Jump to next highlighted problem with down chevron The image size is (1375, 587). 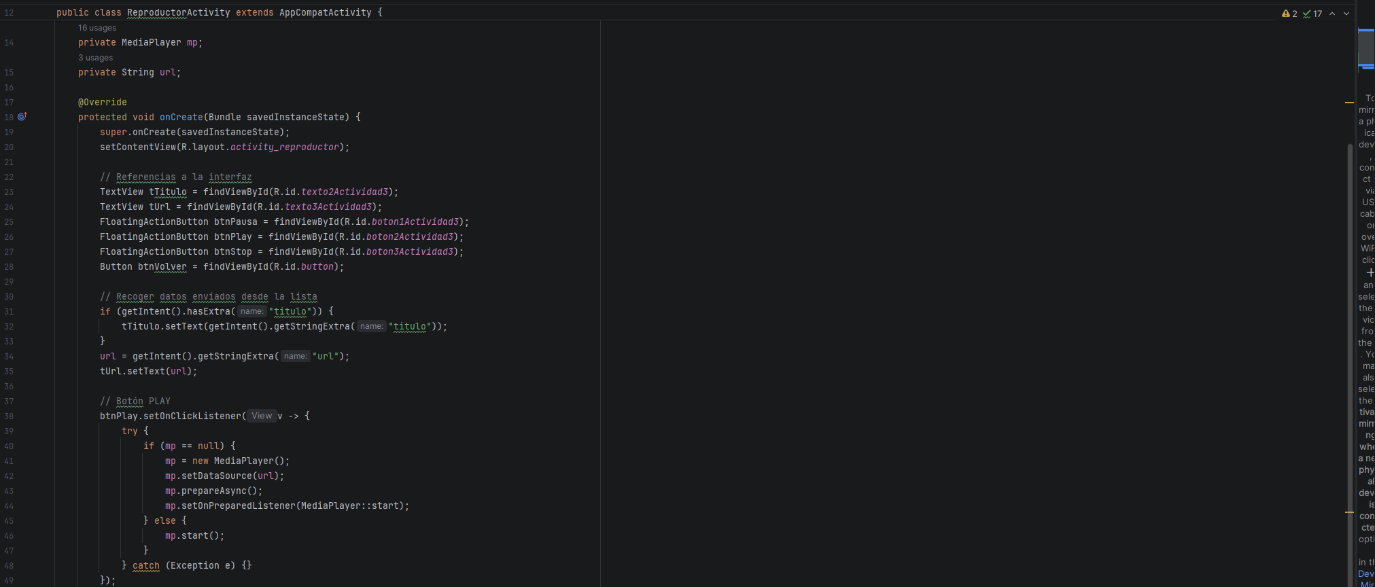(1346, 14)
